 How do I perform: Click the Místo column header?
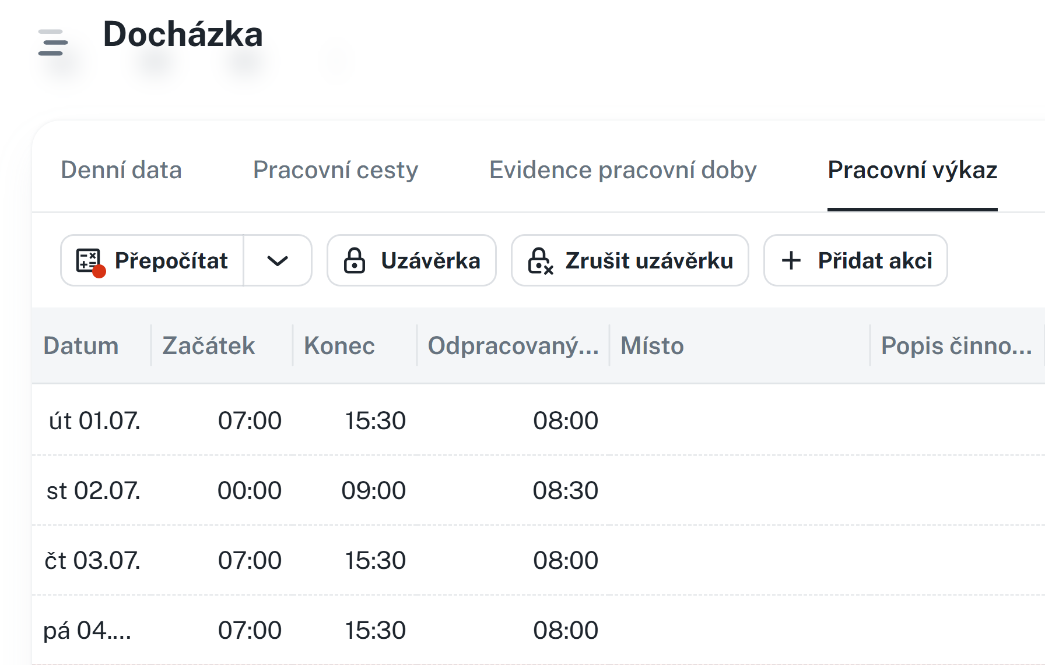pos(652,346)
